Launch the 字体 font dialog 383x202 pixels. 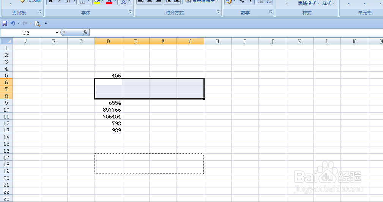coord(130,12)
